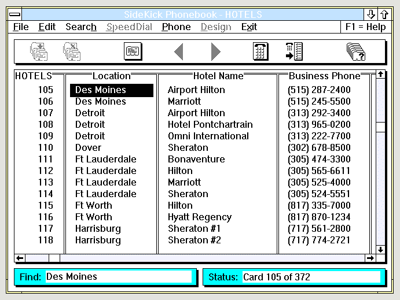The image size is (400, 300).
Task: Click the Location column header
Action: coord(112,76)
